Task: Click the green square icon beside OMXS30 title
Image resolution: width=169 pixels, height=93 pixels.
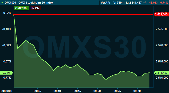Action: (x=2, y=3)
